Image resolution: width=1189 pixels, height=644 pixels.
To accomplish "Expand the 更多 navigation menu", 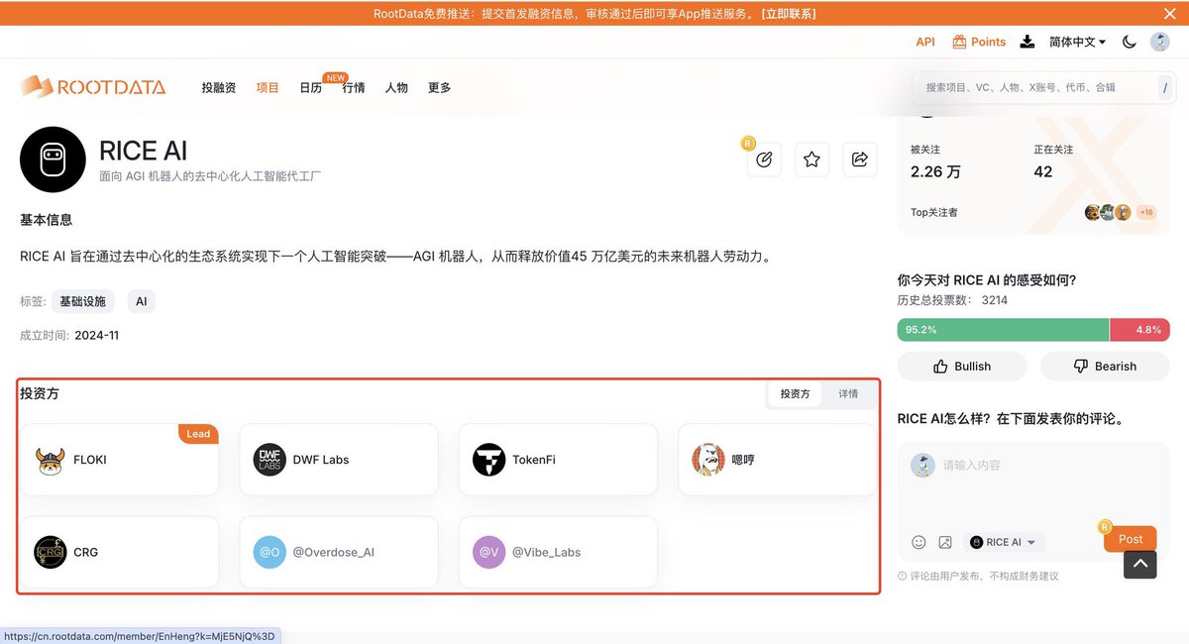I will (x=439, y=88).
